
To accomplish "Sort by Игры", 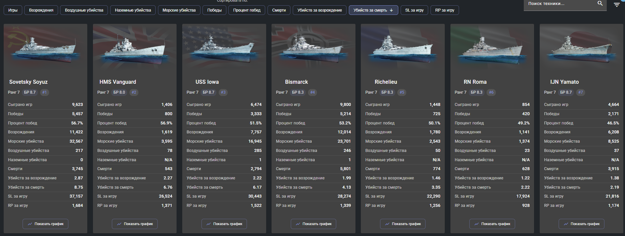I will pos(13,10).
